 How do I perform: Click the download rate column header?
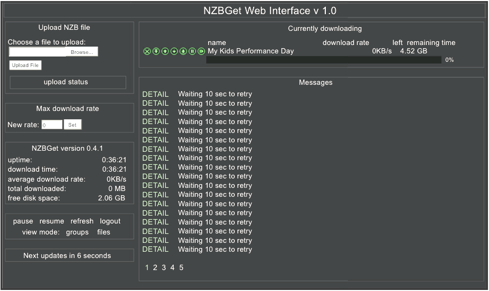tap(346, 43)
